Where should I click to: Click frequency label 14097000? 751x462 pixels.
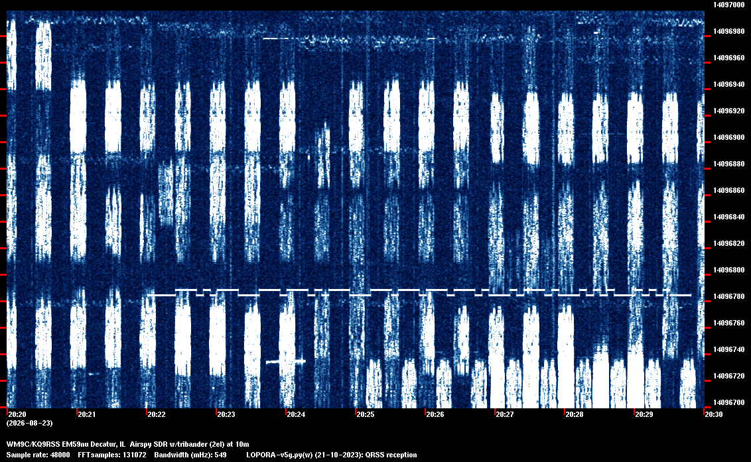tap(728, 5)
